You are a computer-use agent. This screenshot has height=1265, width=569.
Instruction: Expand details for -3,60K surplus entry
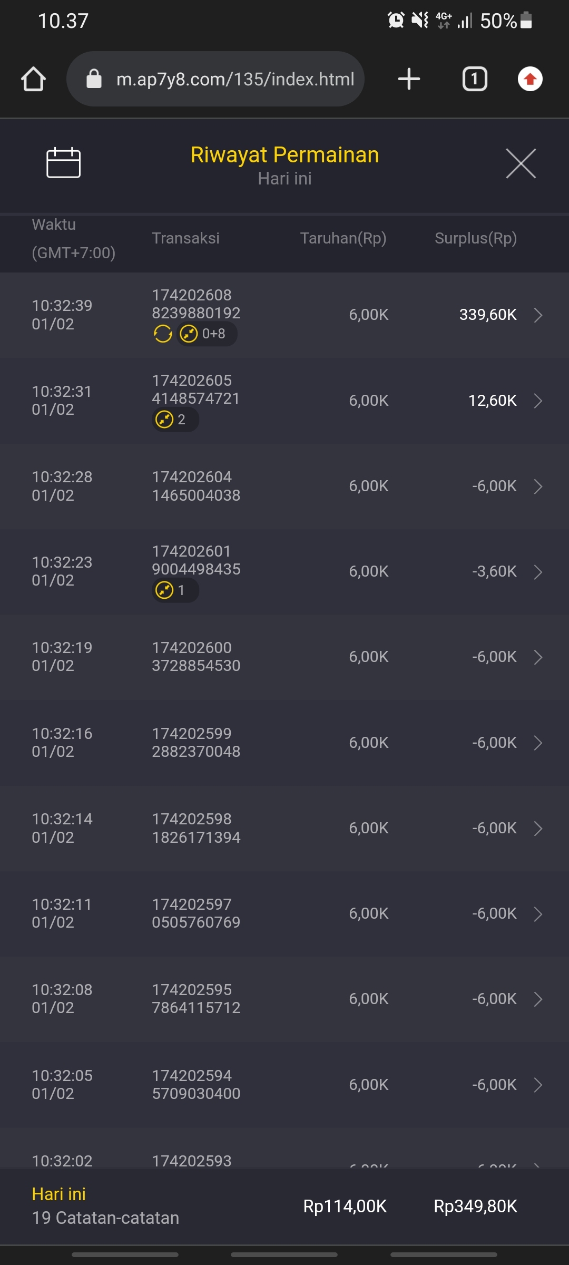[x=537, y=572]
